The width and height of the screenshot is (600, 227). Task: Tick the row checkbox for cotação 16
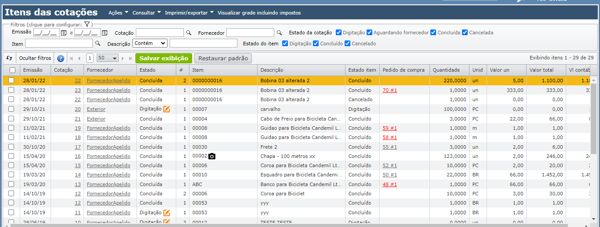[11, 156]
